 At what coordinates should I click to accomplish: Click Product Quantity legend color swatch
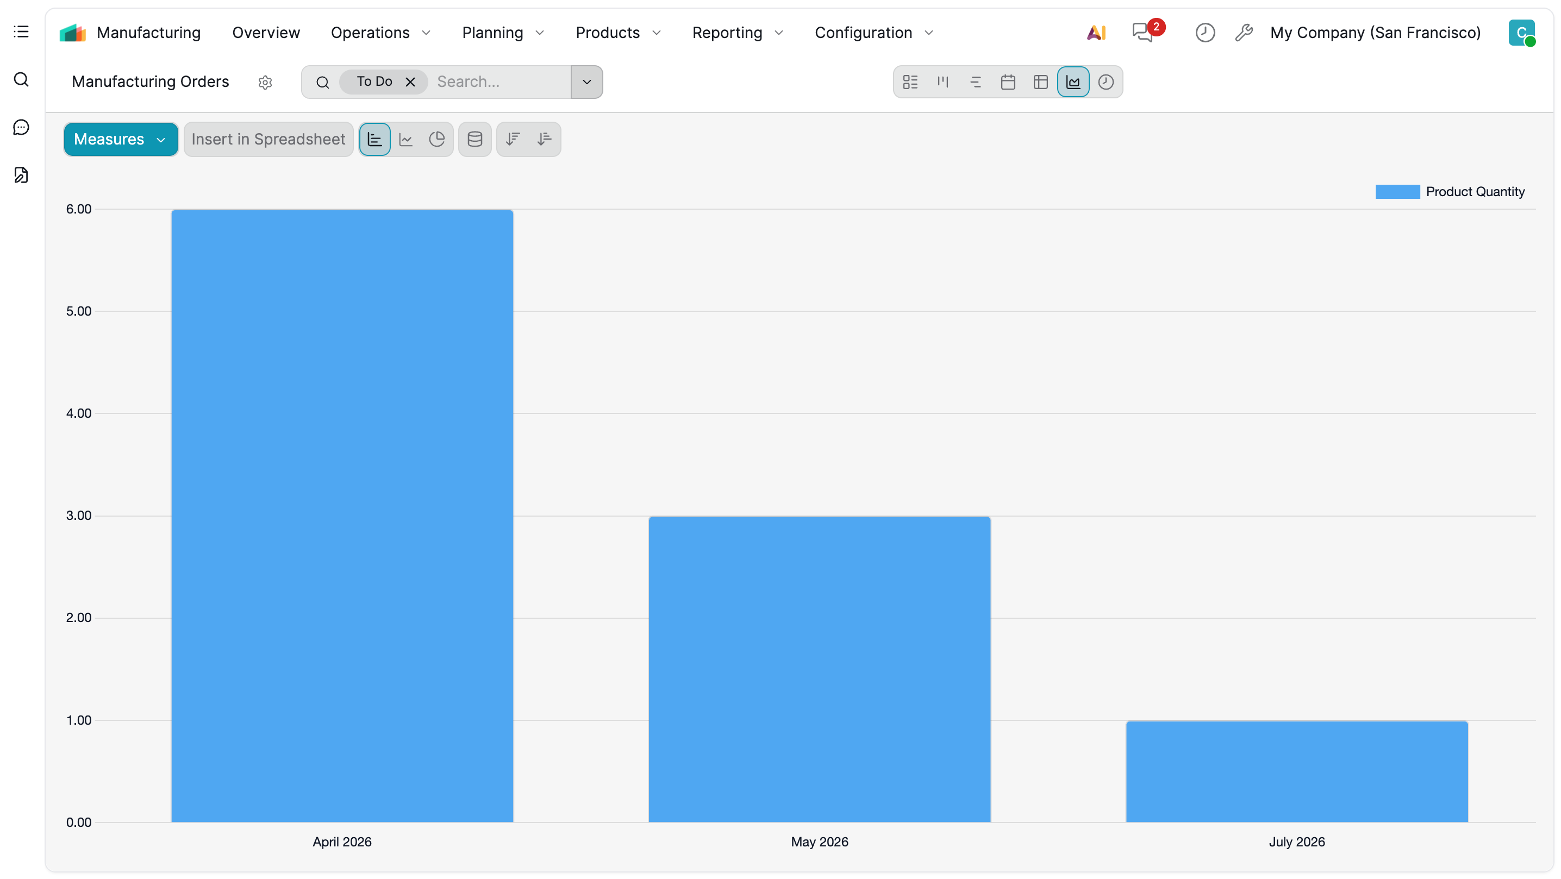pos(1397,192)
